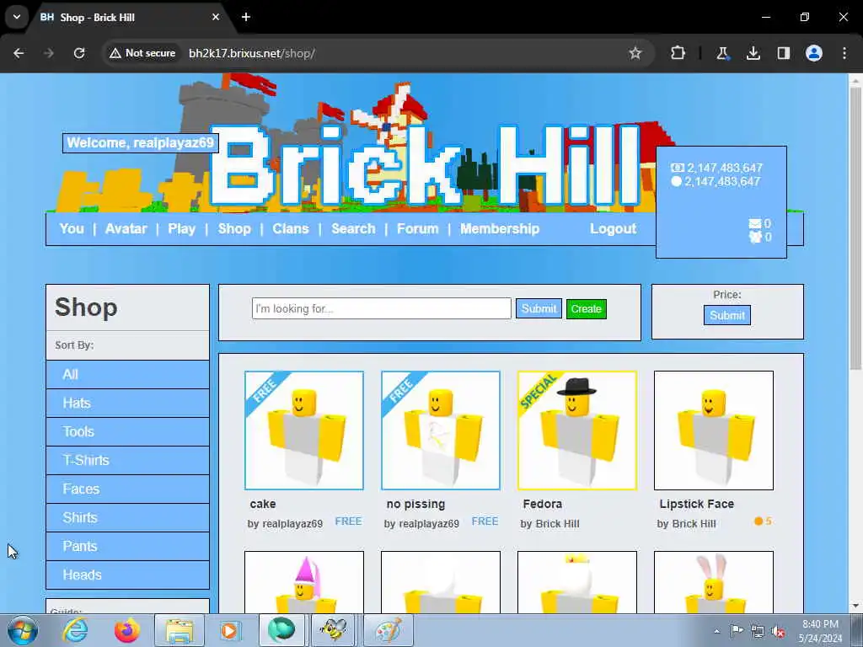Click creator realplayaz69 under cake
The width and height of the screenshot is (863, 647).
[292, 524]
